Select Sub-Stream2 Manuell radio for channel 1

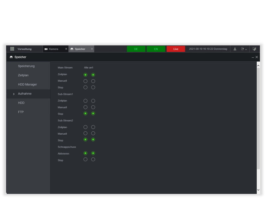[93, 133]
